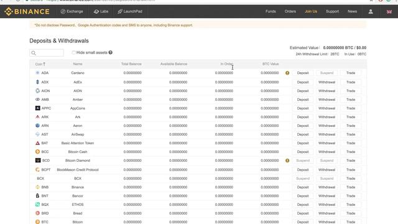Open the News menu item
This screenshot has height=224, width=398.
(353, 11)
